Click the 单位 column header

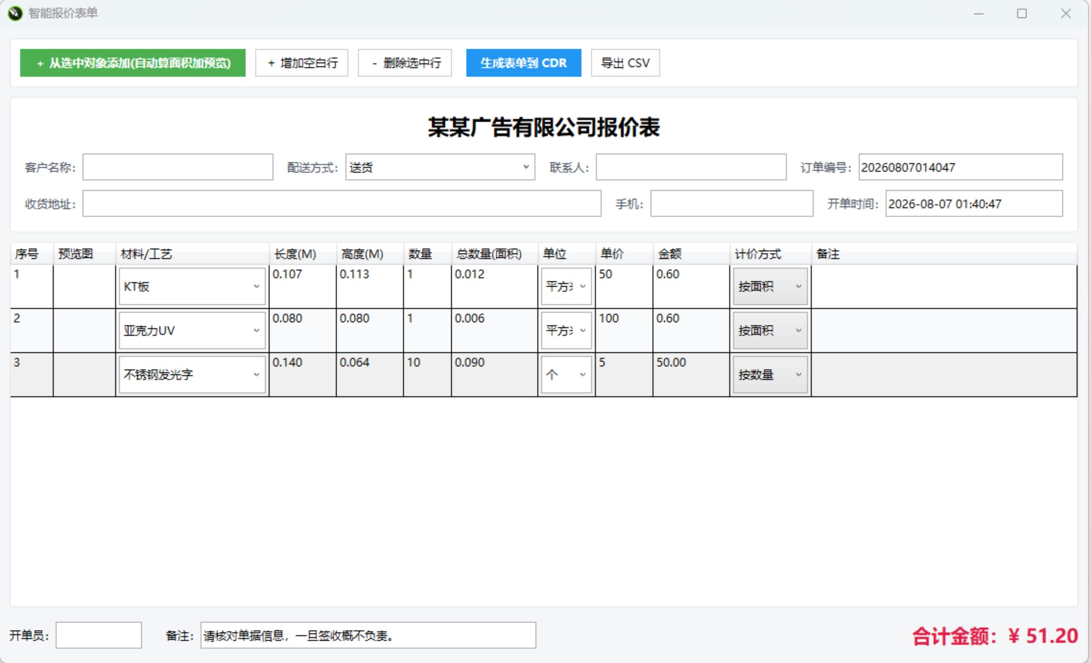(x=567, y=254)
